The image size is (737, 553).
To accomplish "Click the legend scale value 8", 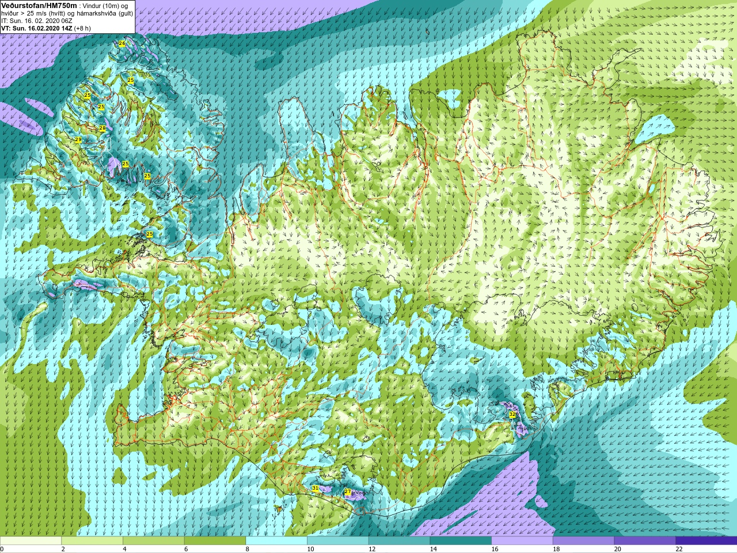I will point(248,549).
